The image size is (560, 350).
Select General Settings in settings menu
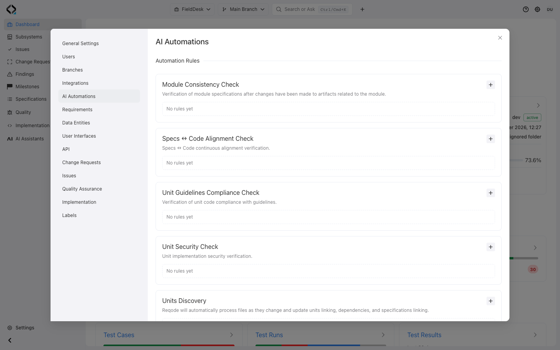(99, 44)
